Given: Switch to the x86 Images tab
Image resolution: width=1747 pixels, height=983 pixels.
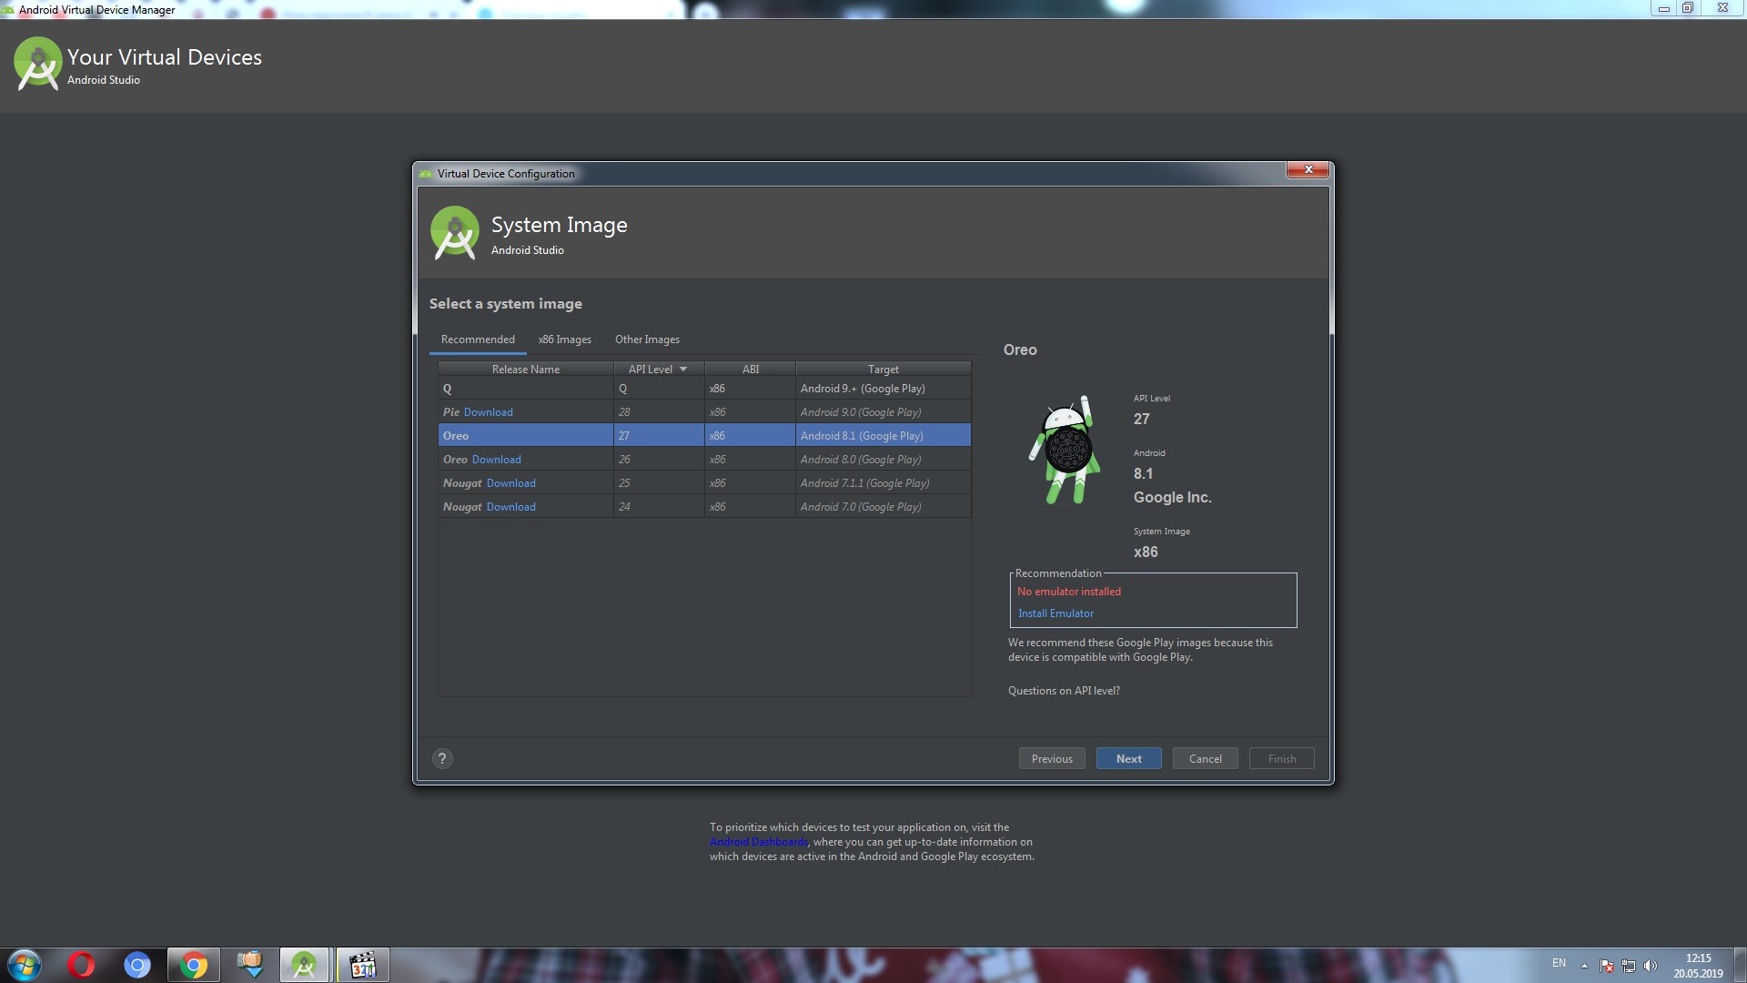Looking at the screenshot, I should pyautogui.click(x=564, y=339).
